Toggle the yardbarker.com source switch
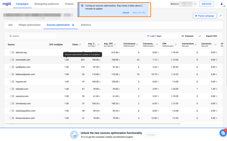Viewport: 227px width, 141px height. [12, 67]
